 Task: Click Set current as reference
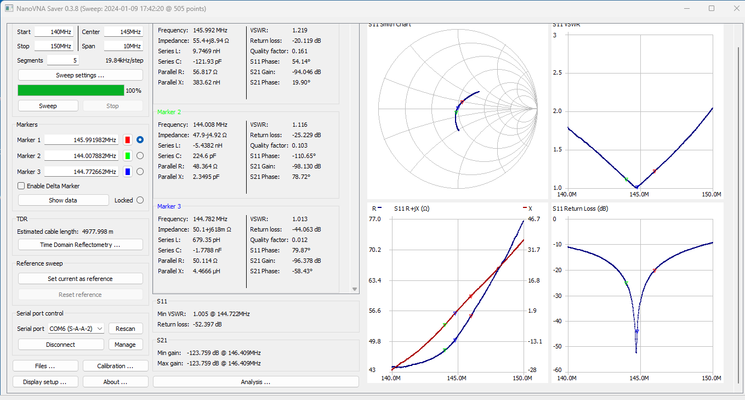80,279
